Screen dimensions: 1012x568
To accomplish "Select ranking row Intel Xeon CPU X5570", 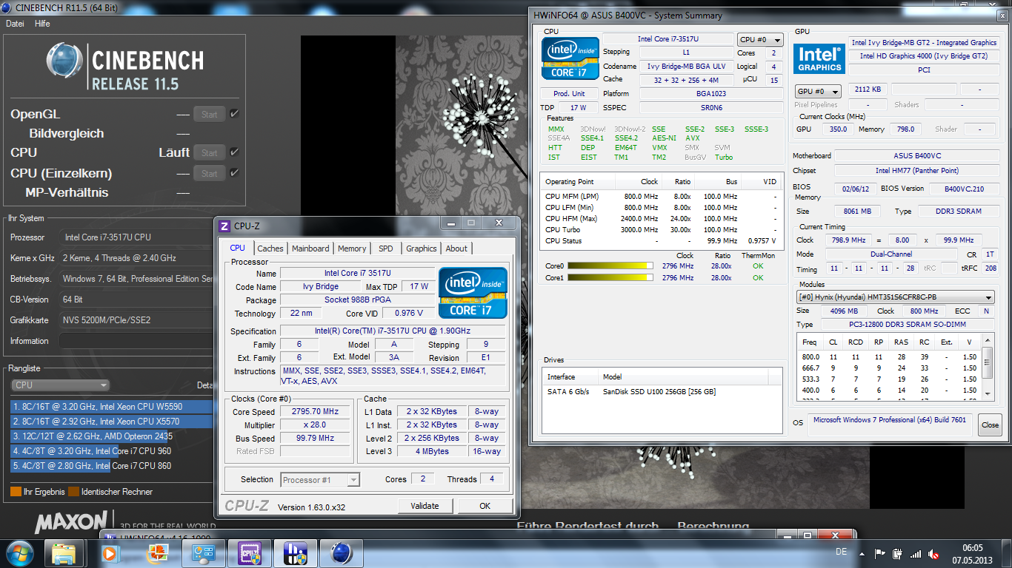I will point(113,421).
